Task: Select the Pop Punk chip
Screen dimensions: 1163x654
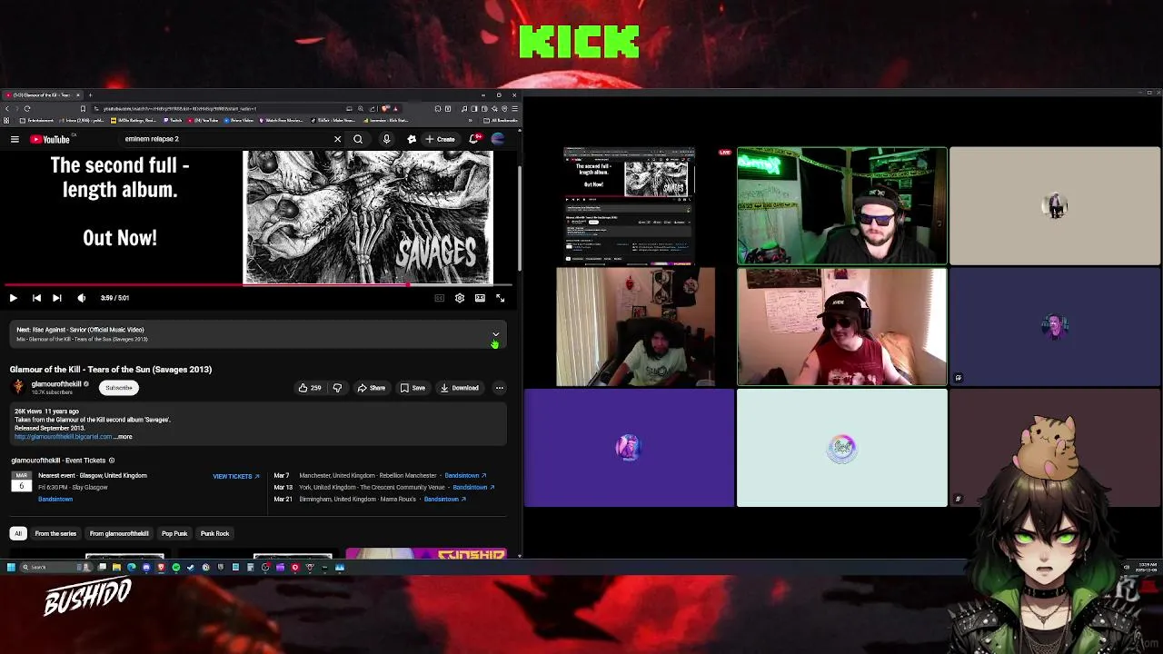Action: pos(174,533)
